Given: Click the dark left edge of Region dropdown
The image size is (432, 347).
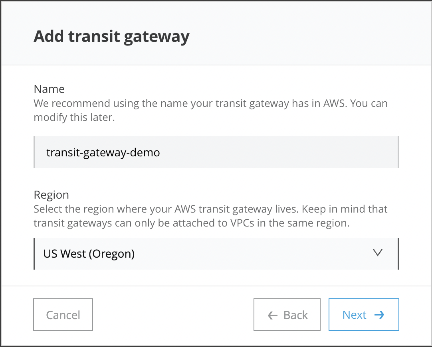Looking at the screenshot, I should coord(35,254).
